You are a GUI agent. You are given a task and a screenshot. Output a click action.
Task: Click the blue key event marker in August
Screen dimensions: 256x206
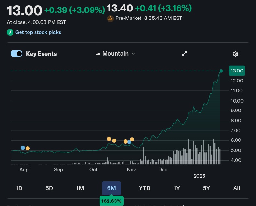pos(23,148)
